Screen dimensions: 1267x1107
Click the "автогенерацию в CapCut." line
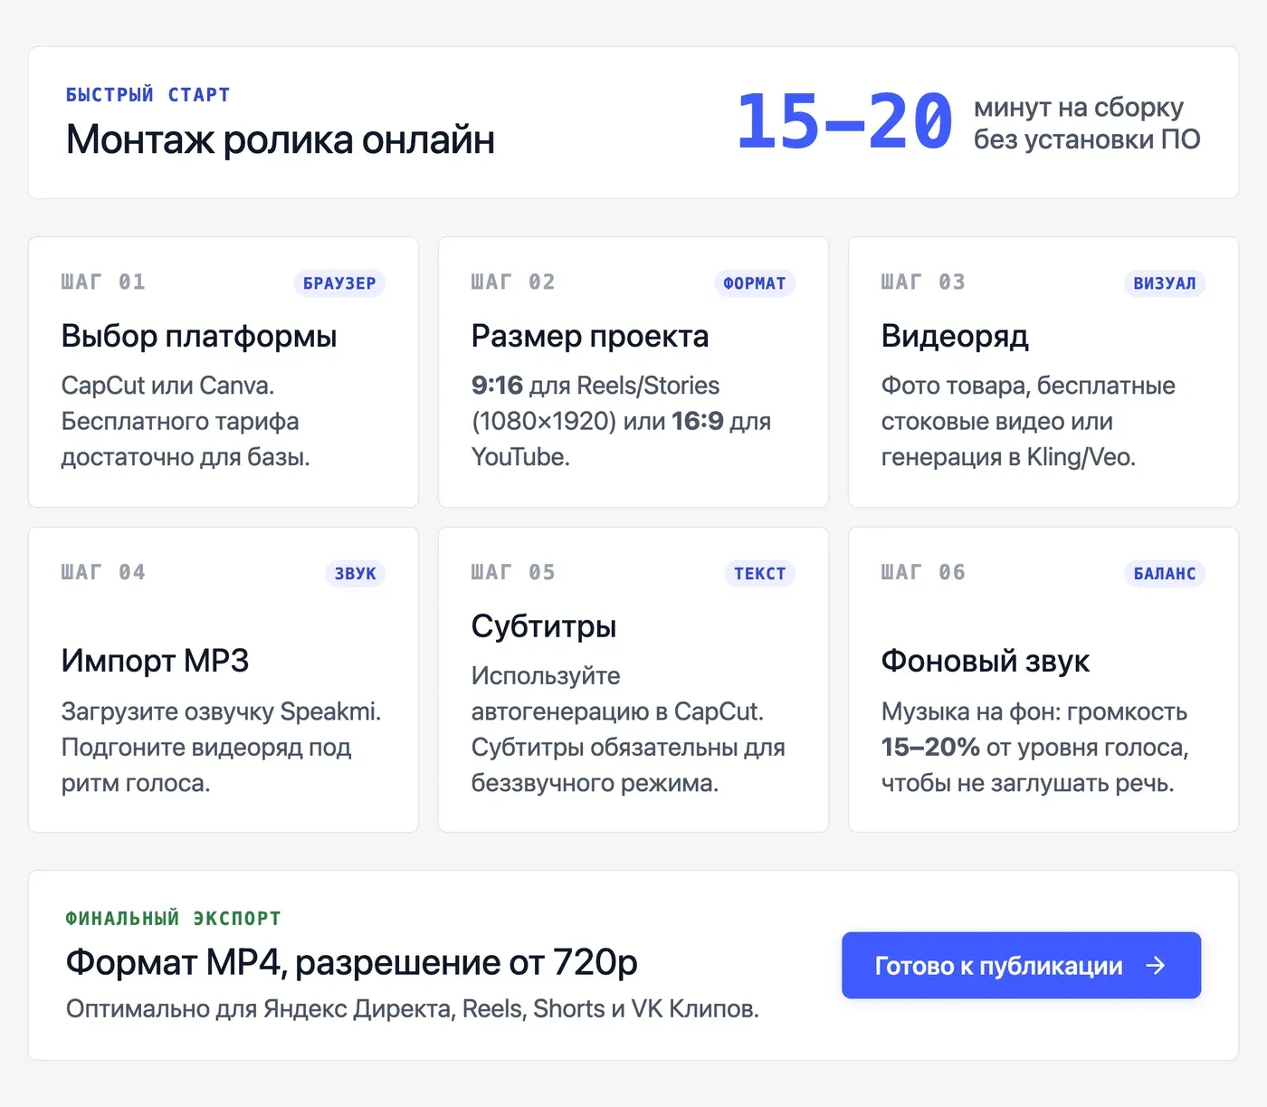(617, 711)
